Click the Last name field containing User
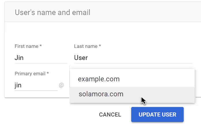This screenshot has width=201, height=124. (133, 58)
